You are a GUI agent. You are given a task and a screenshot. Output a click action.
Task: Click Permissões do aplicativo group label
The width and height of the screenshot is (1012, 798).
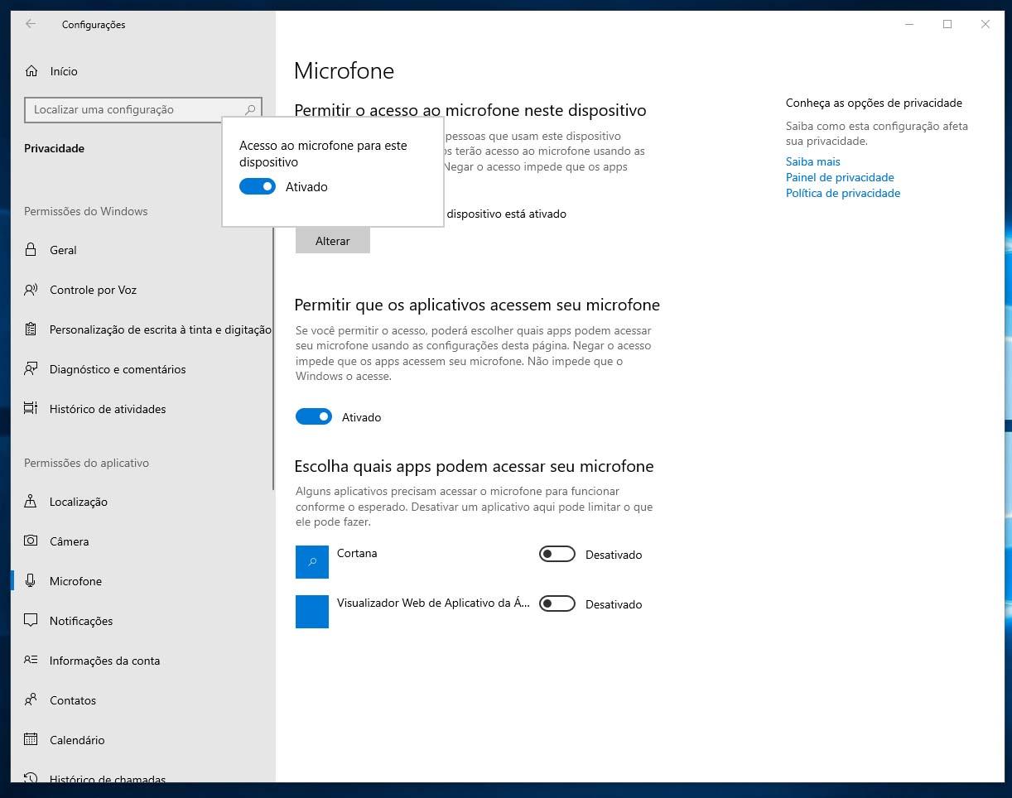(87, 463)
